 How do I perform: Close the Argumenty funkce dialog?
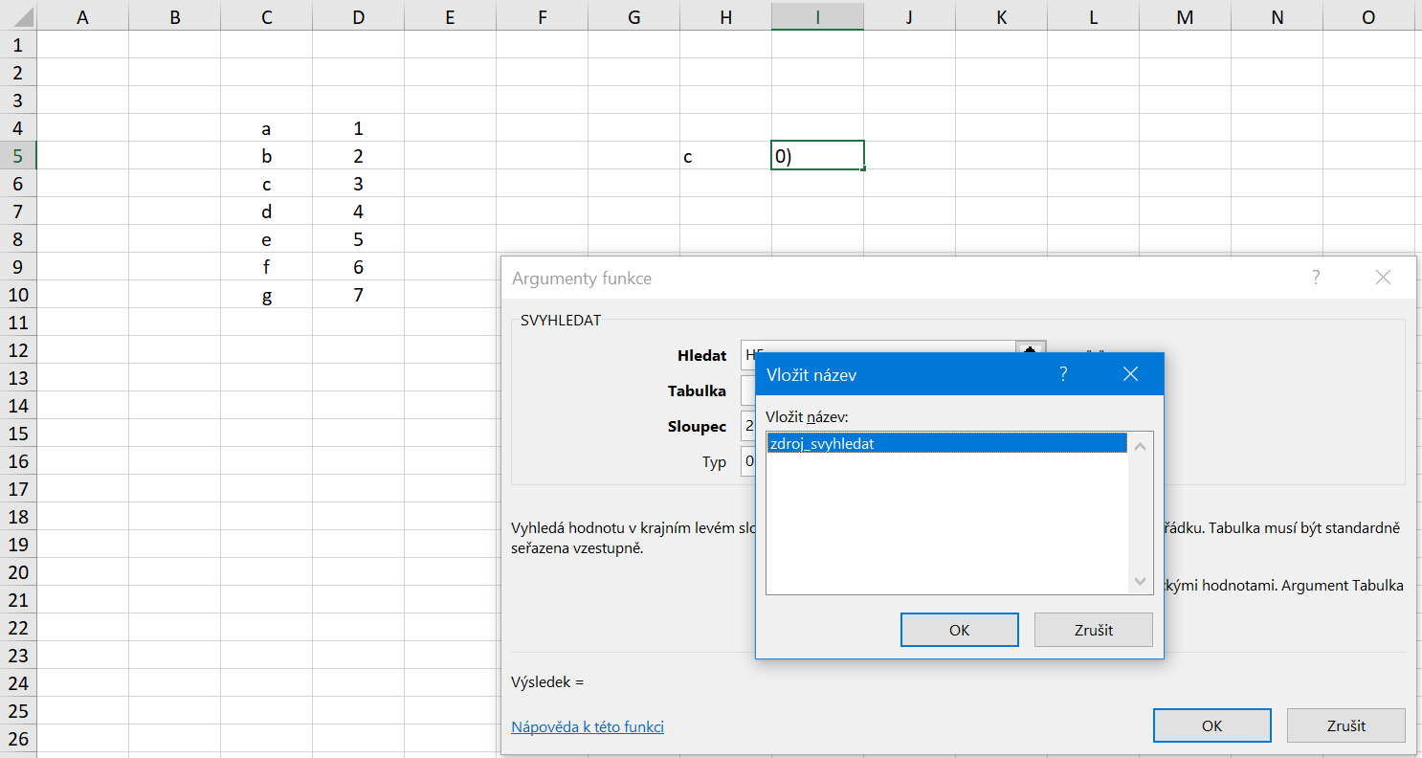click(x=1382, y=278)
